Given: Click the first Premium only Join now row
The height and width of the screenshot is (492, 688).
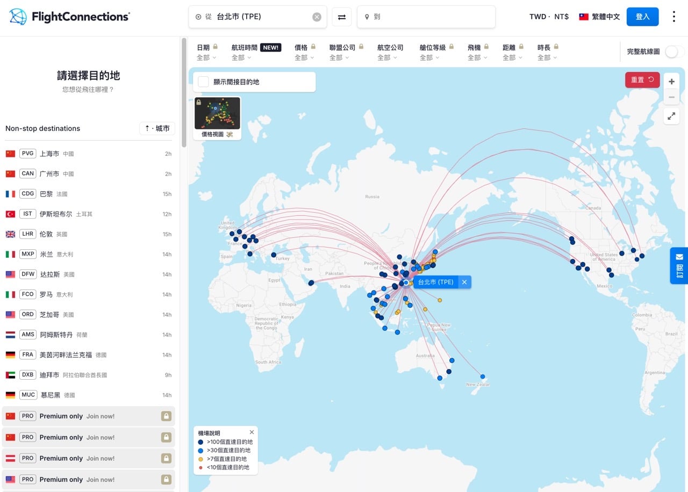Looking at the screenshot, I should 89,416.
